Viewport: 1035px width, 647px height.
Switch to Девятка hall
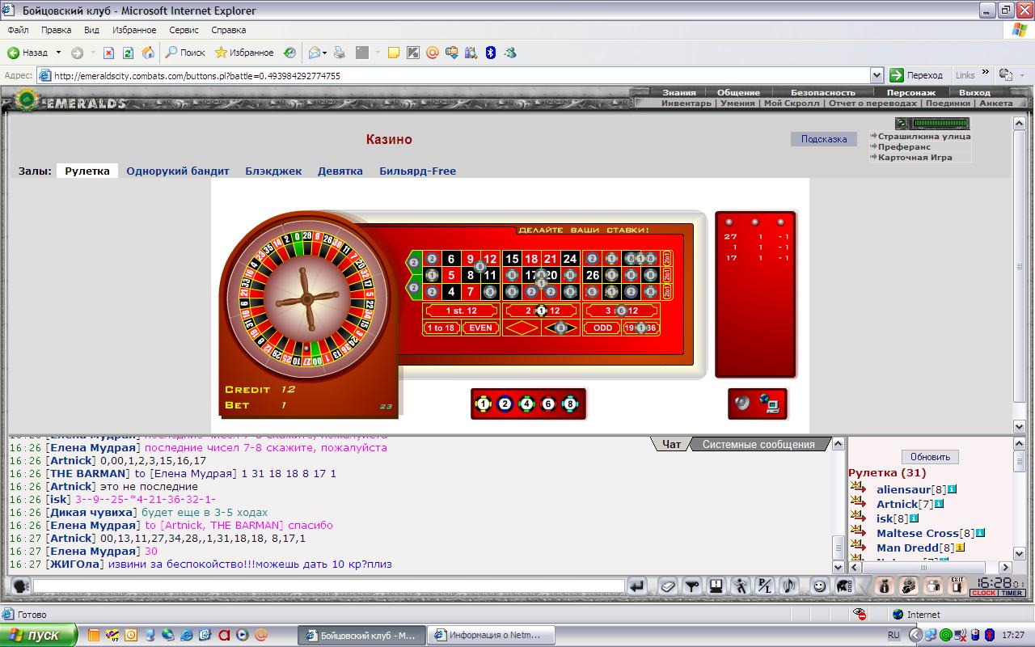click(340, 171)
